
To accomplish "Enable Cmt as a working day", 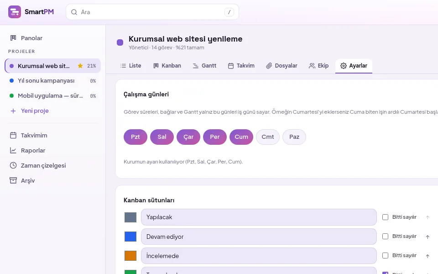I will point(268,137).
